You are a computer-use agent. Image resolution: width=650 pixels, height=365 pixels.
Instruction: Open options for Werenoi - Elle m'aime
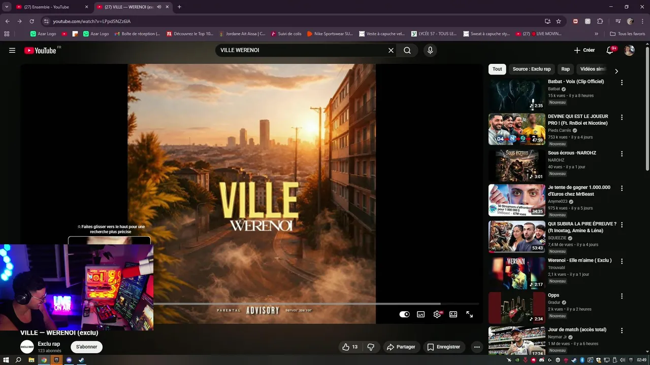coord(622,261)
